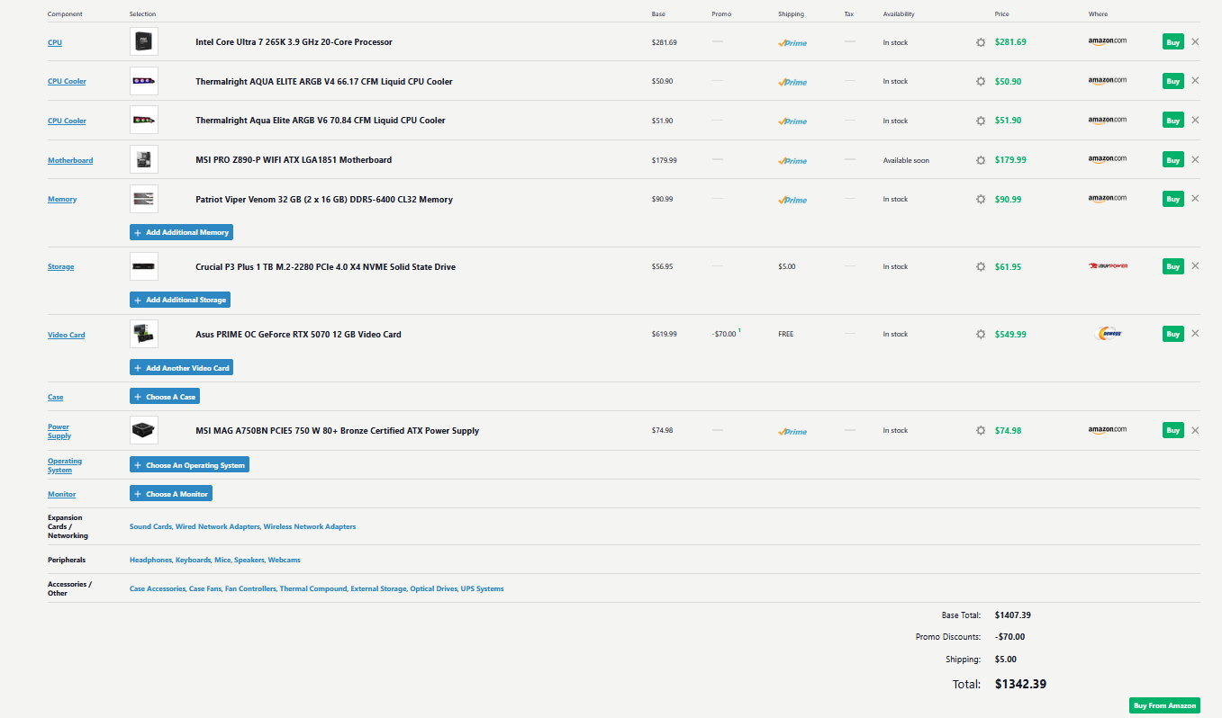Remove the Thermalright Aqua Elite V6 cooler
The height and width of the screenshot is (718, 1222).
[x=1195, y=120]
